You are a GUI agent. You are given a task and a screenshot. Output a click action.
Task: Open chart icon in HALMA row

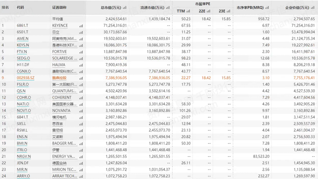pyautogui.click(x=81, y=65)
